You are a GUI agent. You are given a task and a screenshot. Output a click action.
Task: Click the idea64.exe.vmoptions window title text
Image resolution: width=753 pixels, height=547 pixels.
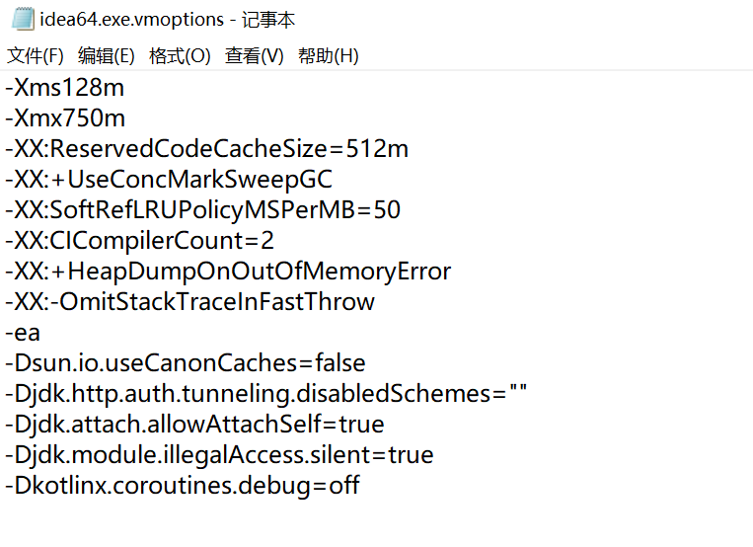167,20
